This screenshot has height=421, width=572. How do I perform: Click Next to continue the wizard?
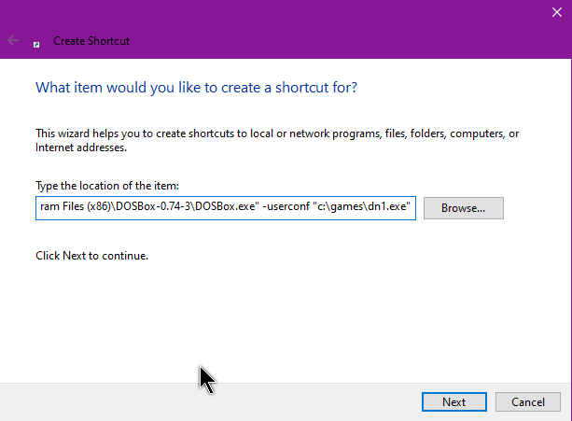click(454, 401)
